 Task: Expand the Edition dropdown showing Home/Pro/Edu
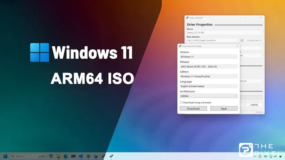coord(208,76)
